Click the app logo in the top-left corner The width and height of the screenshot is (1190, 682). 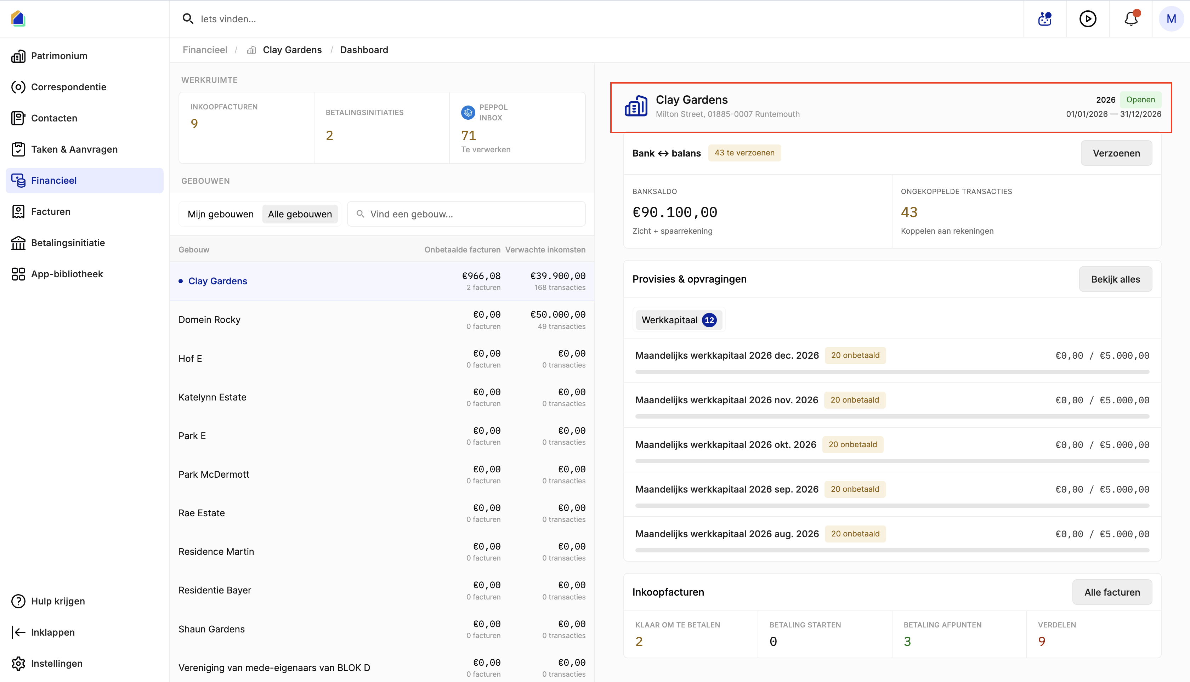tap(18, 18)
